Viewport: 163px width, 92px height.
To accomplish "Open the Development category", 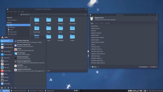I will click(7, 54).
